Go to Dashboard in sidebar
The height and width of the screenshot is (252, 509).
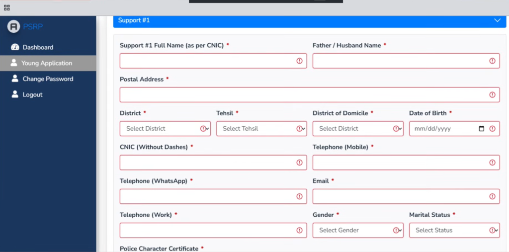(x=38, y=47)
